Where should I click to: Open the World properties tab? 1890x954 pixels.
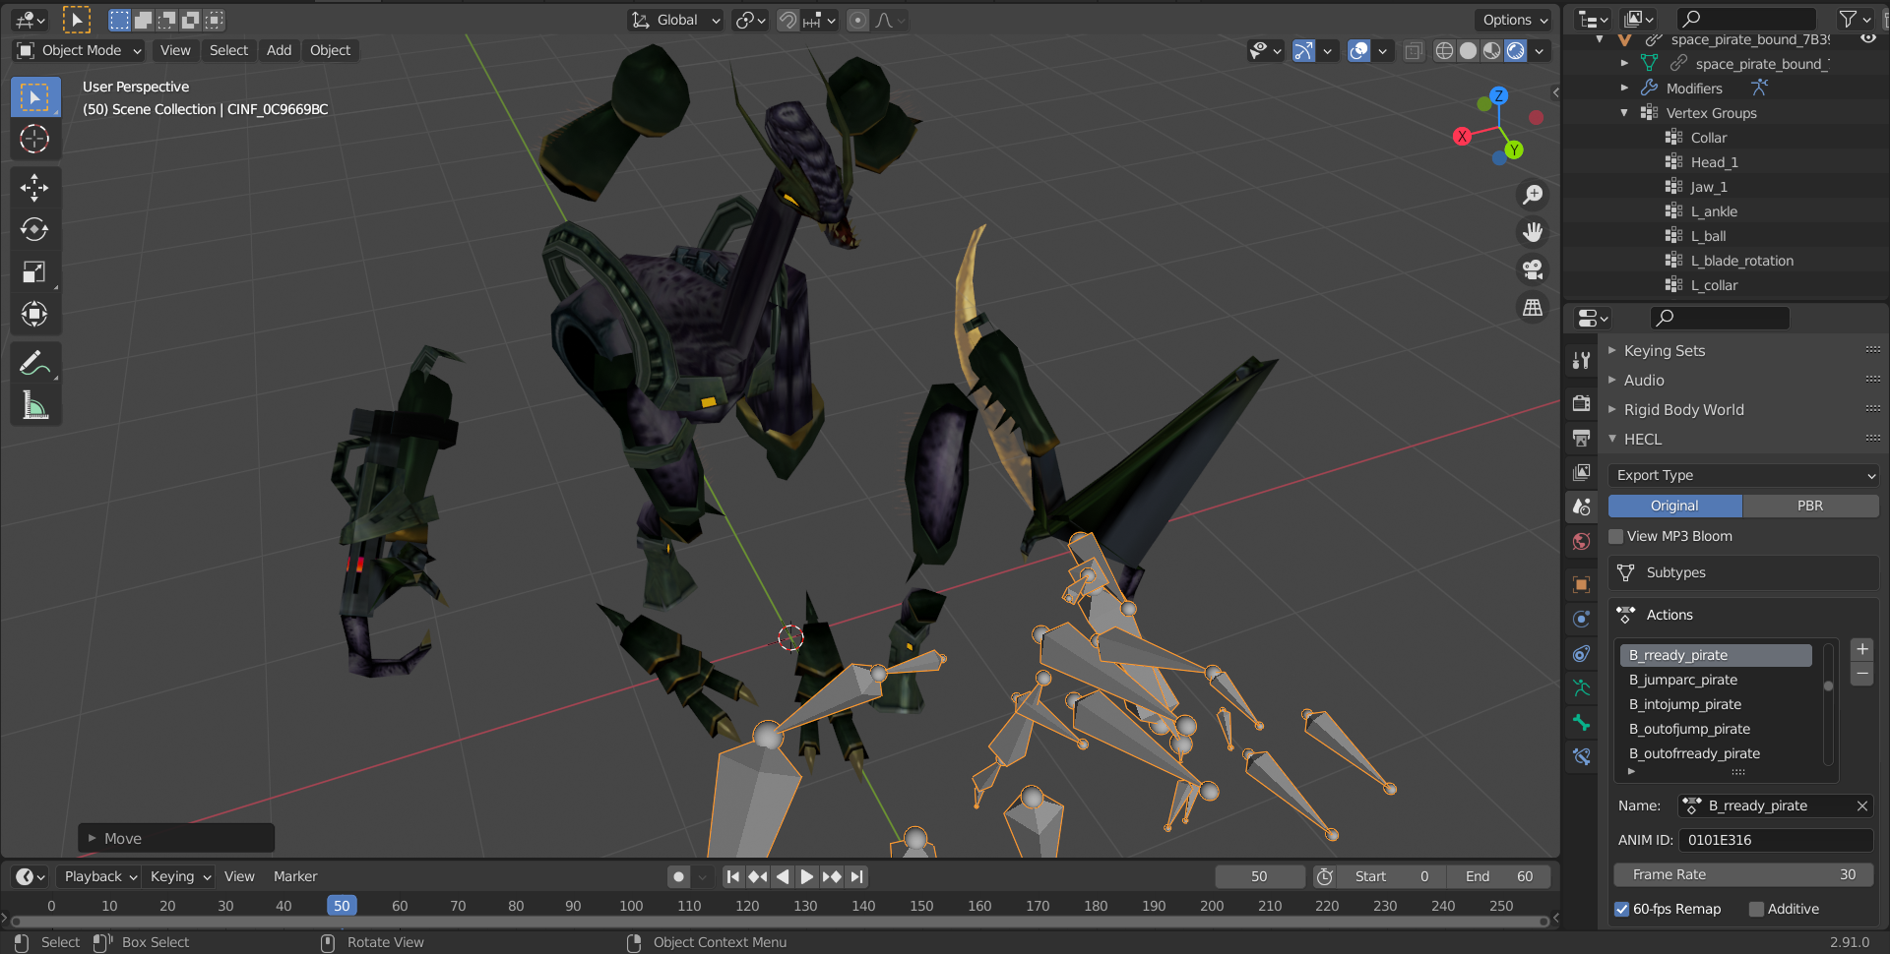coord(1582,541)
